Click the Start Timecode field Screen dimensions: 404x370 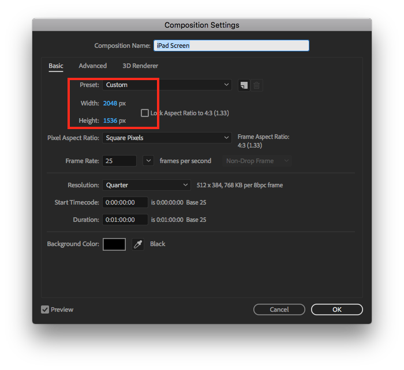[125, 202]
